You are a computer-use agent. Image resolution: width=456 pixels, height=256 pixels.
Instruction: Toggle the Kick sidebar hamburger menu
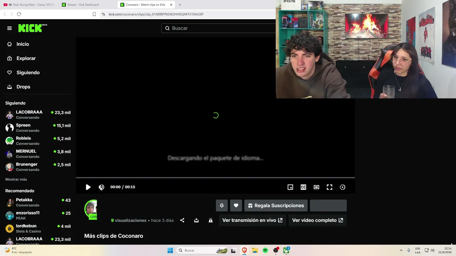tap(10, 28)
